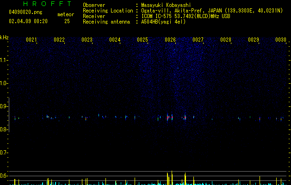
Task: Select receiver text ICOM IC-575 53.7492 MHz USB
Action: [186, 16]
